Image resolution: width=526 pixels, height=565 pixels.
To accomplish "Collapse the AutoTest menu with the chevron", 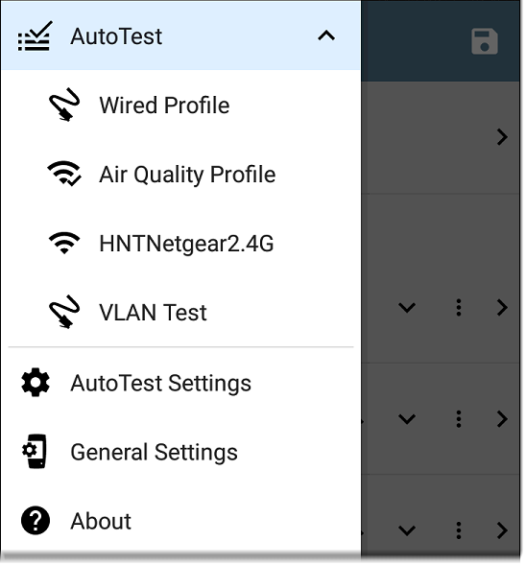I will click(326, 36).
